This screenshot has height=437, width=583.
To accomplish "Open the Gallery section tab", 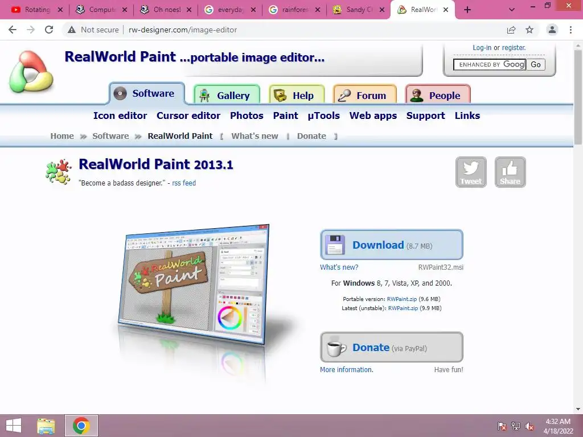I will (x=227, y=95).
